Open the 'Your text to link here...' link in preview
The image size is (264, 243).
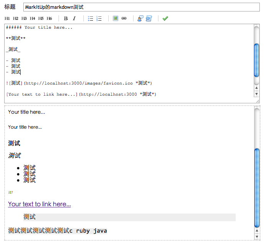click(x=39, y=204)
